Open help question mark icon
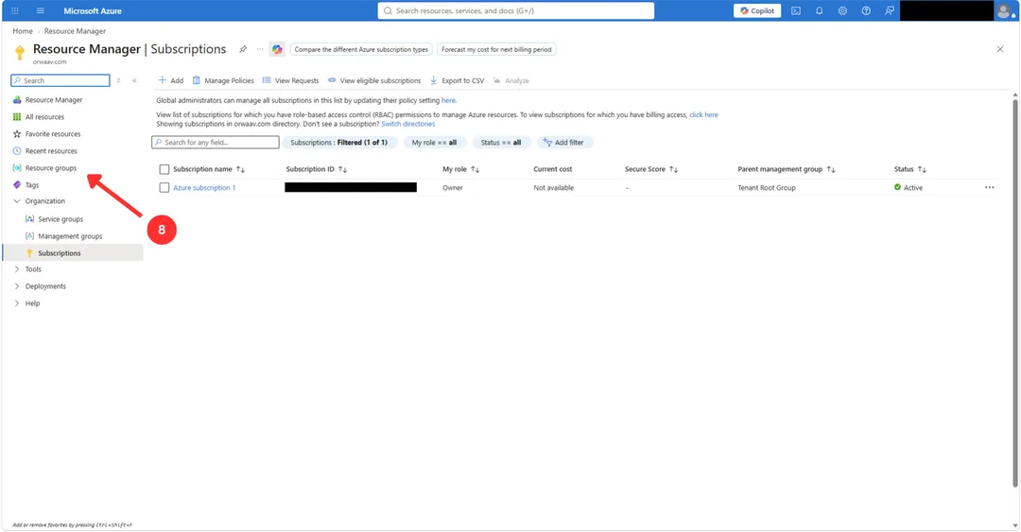The height and width of the screenshot is (532, 1021). tap(866, 11)
